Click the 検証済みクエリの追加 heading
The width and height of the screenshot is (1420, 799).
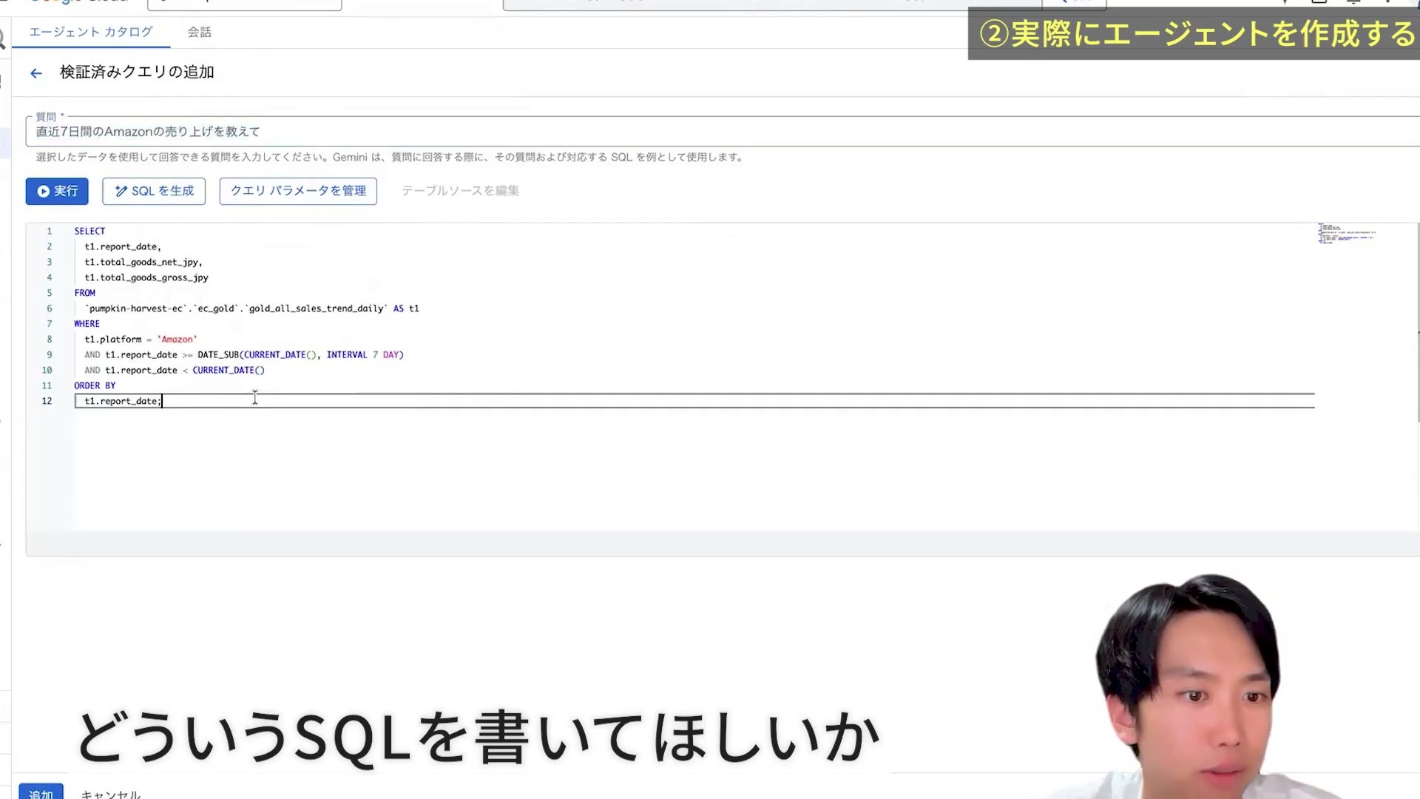[x=137, y=73]
